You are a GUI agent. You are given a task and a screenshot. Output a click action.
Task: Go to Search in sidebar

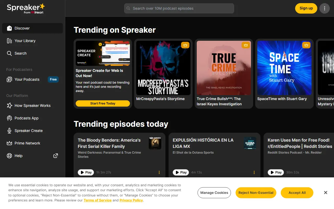point(32,53)
